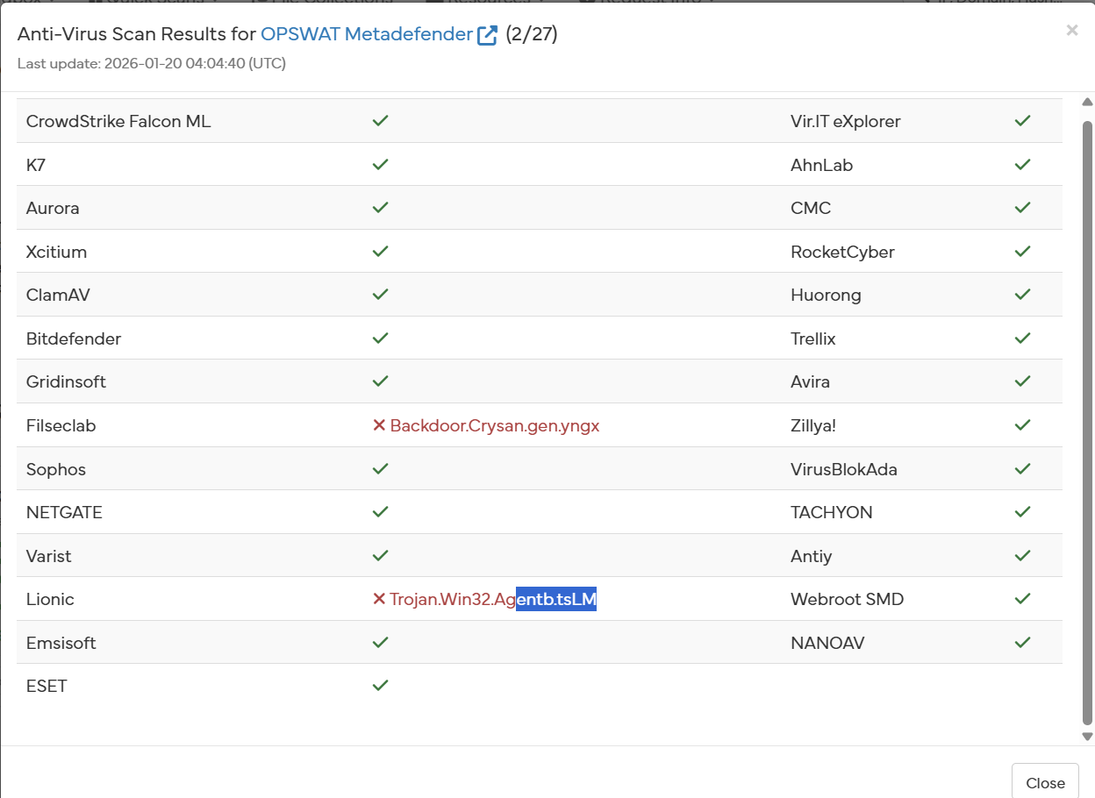Click the green checkmark for Vir.IT eXplorer
The image size is (1095, 798).
click(1022, 121)
